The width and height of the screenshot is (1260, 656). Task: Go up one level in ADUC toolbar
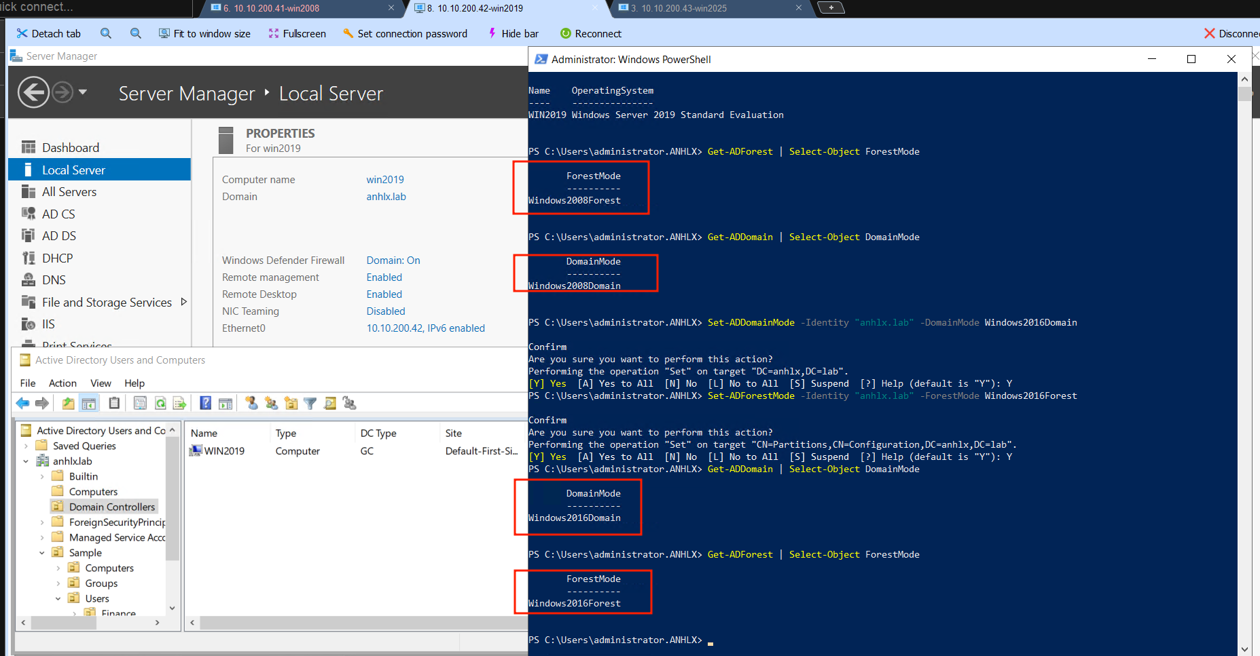pos(69,404)
